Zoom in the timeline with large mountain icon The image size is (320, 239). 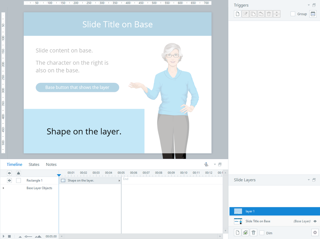38,236
